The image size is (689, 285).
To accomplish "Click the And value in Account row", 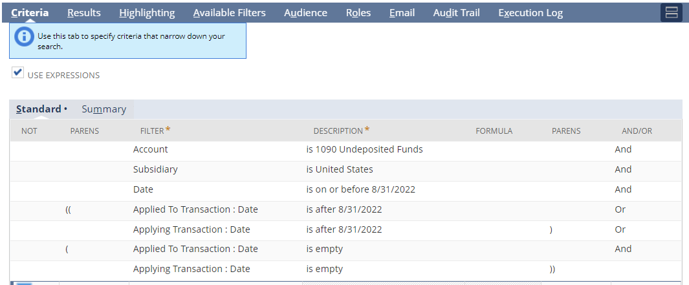I will coord(623,149).
